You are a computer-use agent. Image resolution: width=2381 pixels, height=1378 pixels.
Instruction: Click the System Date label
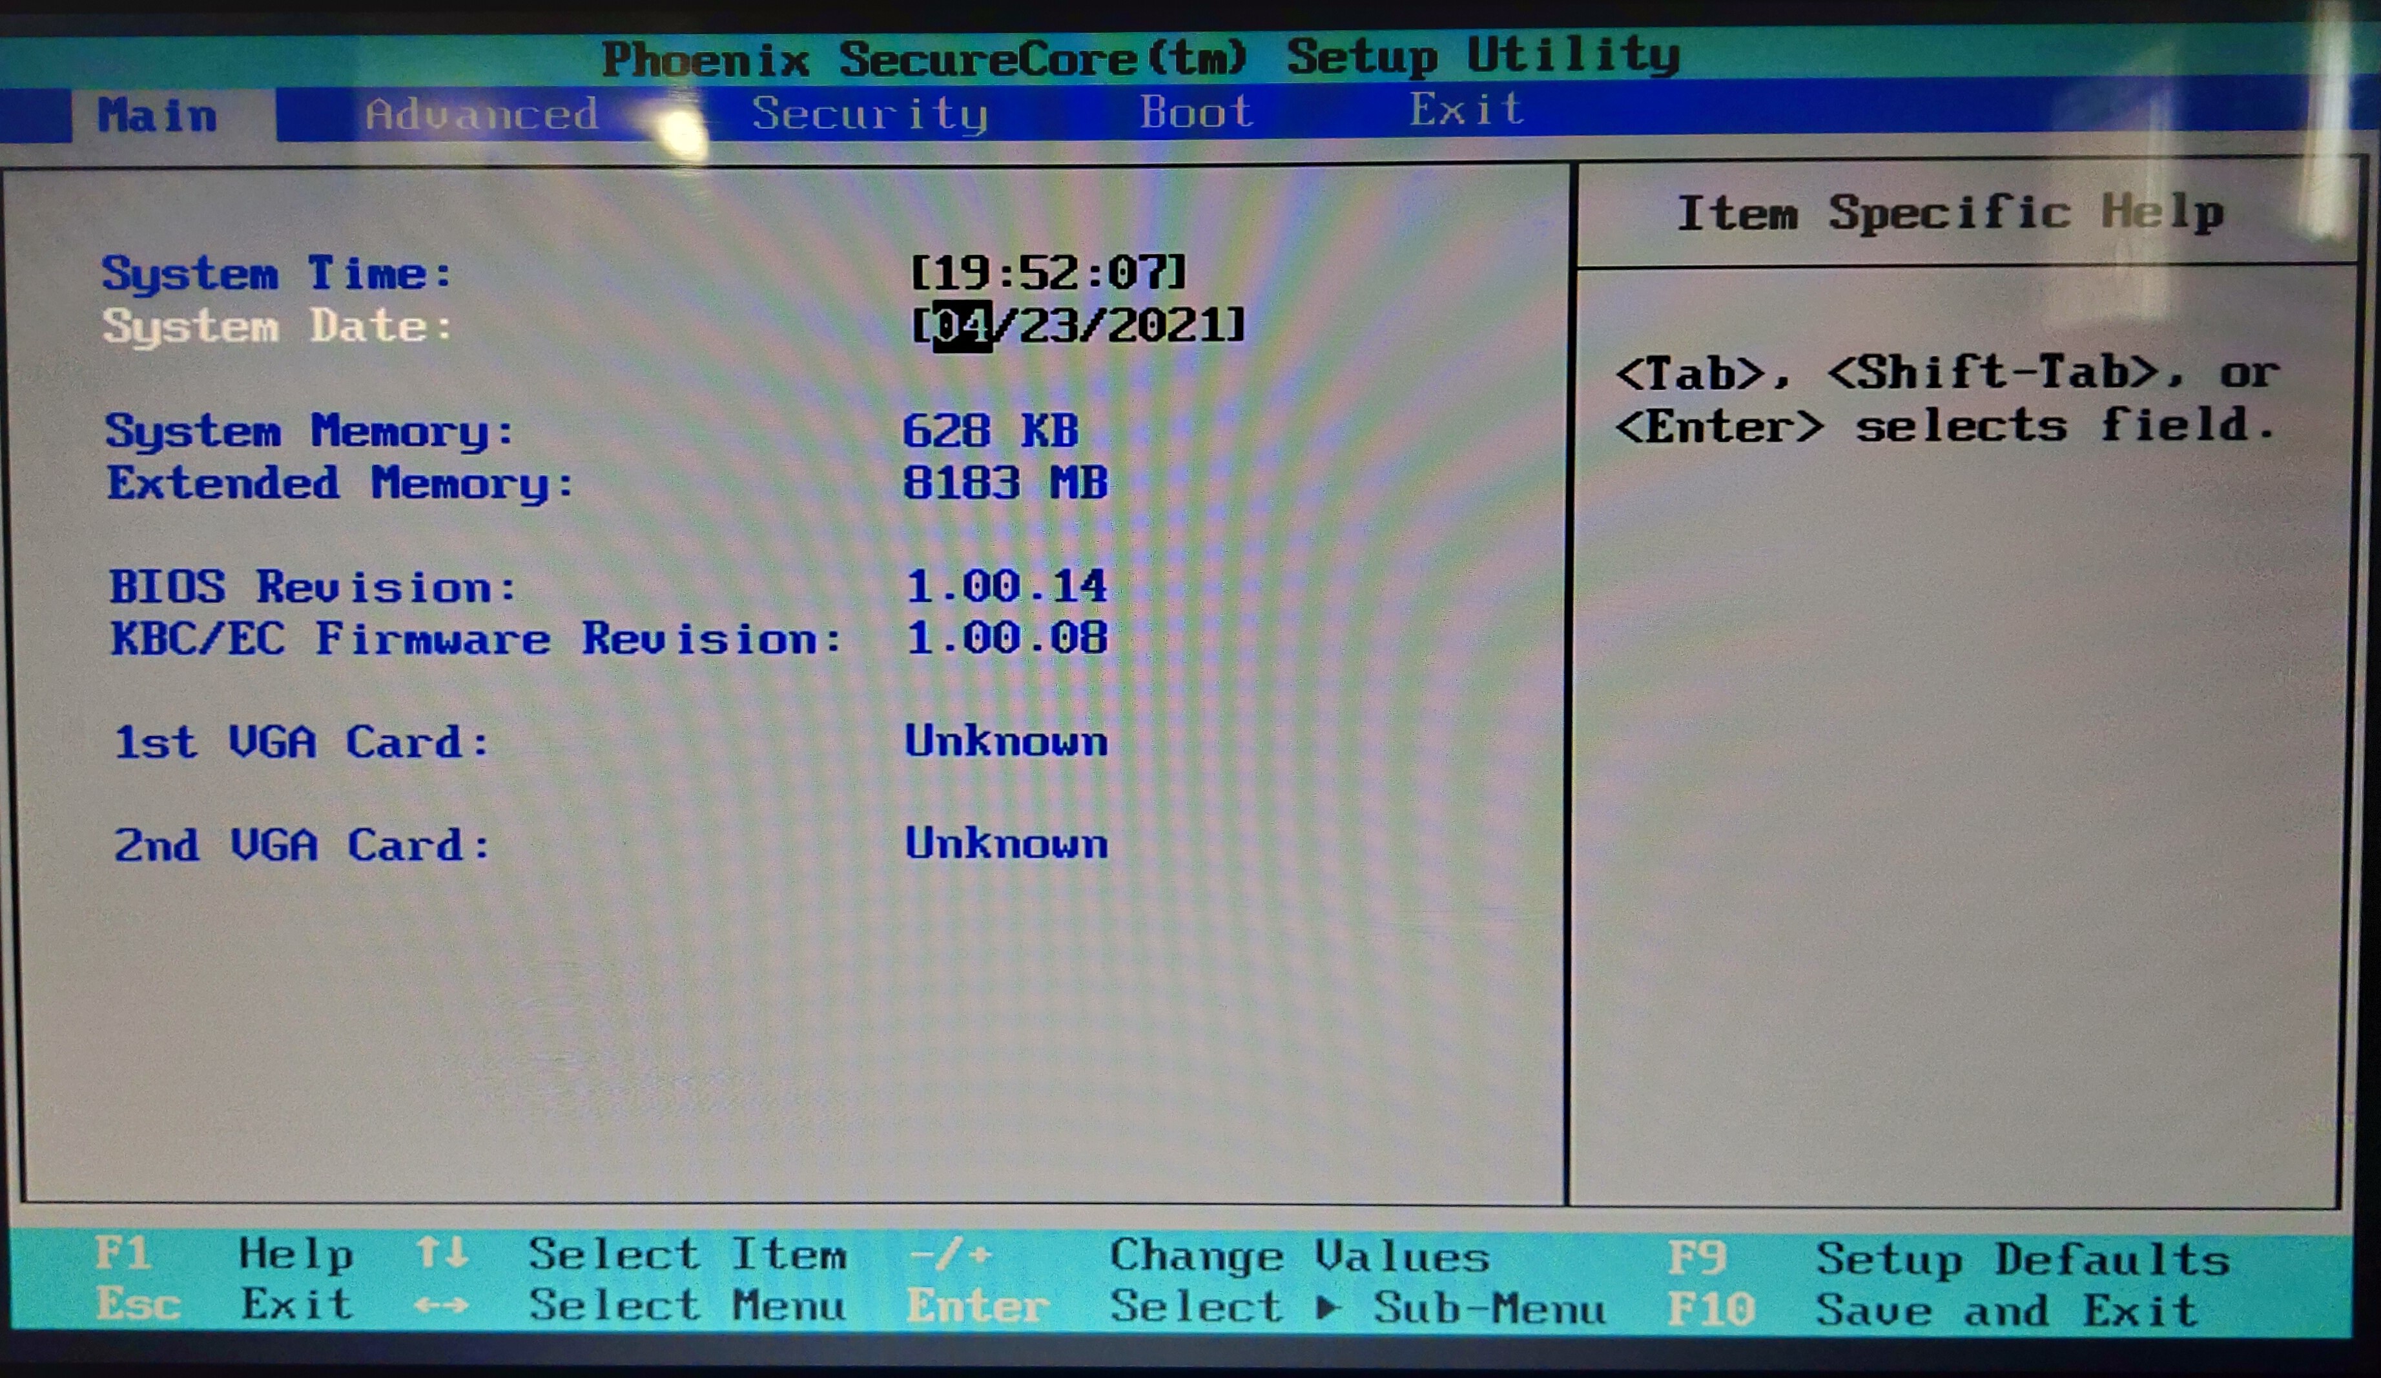pos(277,327)
